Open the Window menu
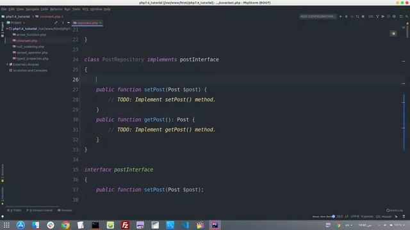 [x=96, y=9]
